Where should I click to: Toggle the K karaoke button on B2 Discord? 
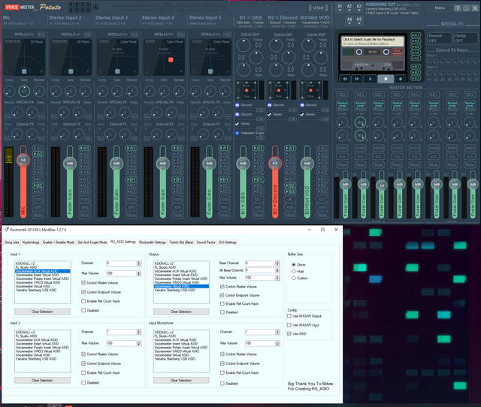coord(290,199)
